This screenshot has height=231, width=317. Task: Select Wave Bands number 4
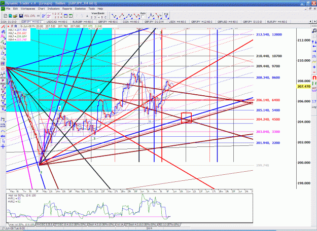pyautogui.click(x=98, y=17)
